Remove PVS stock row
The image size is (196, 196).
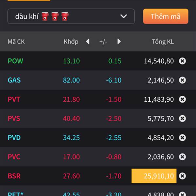tap(182, 119)
